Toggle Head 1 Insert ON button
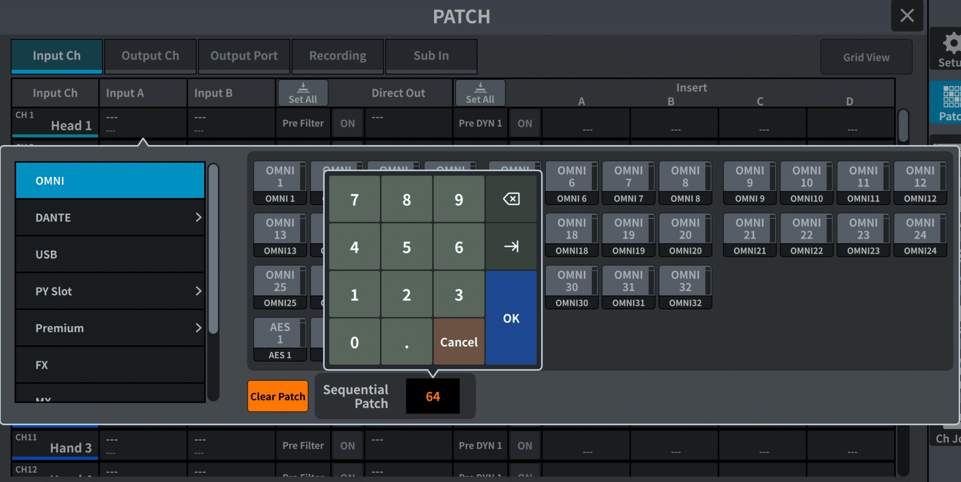 tap(525, 123)
